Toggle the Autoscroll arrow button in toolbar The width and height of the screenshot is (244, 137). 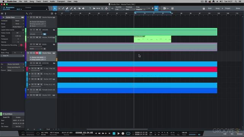[156, 8]
